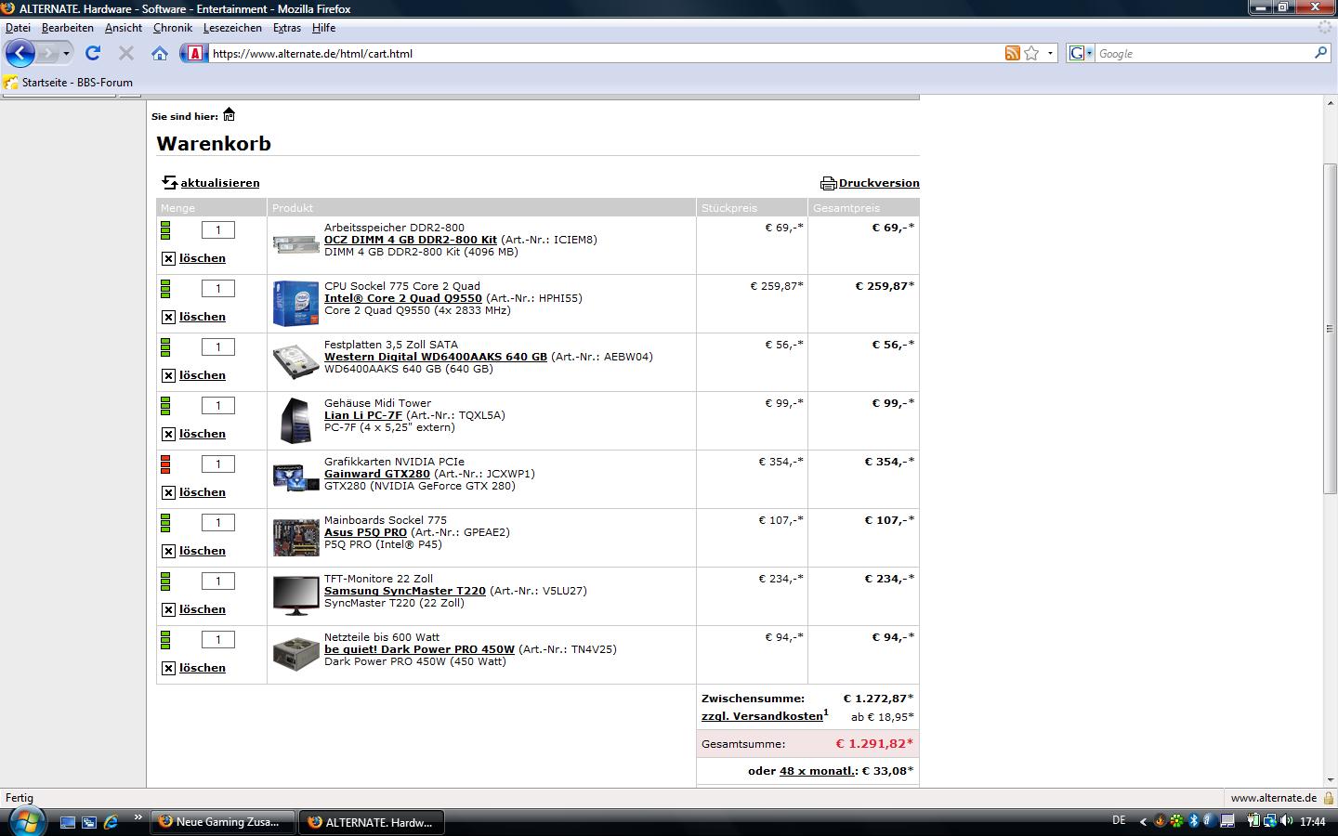Image resolution: width=1338 pixels, height=836 pixels.
Task: Expand hidden quick launch items chevron
Action: point(138,817)
